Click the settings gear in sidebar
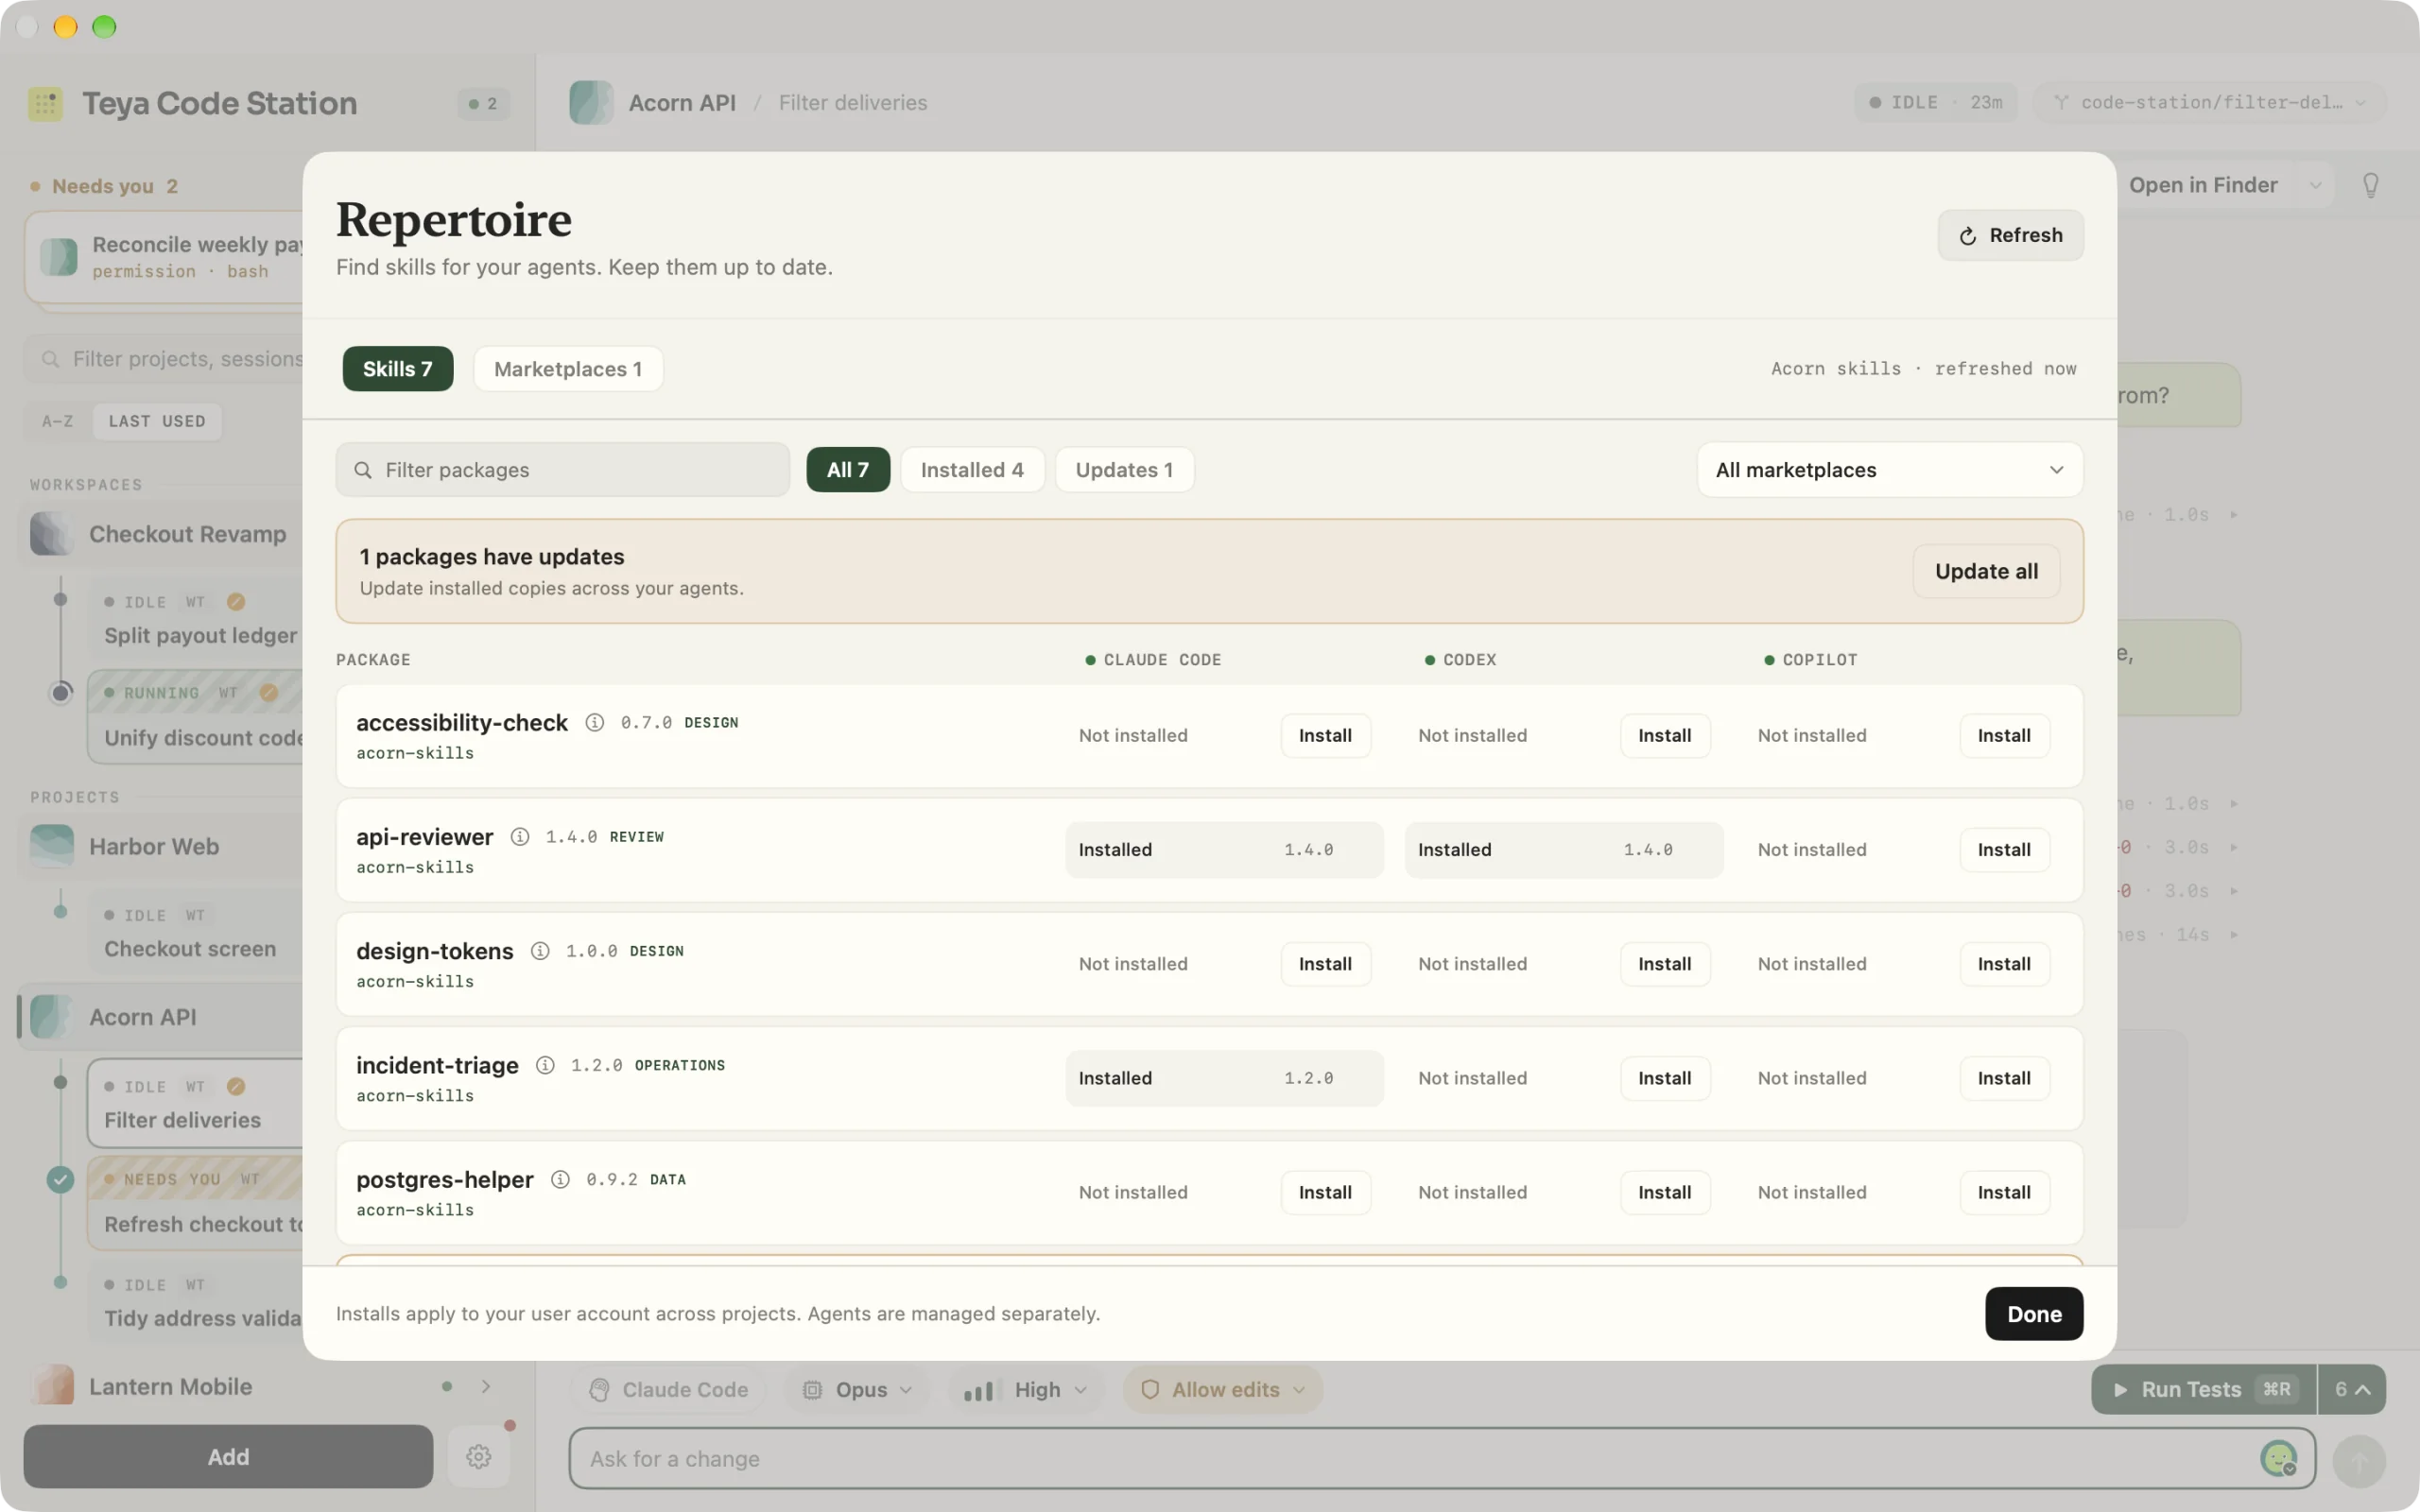This screenshot has width=2420, height=1512. [479, 1456]
